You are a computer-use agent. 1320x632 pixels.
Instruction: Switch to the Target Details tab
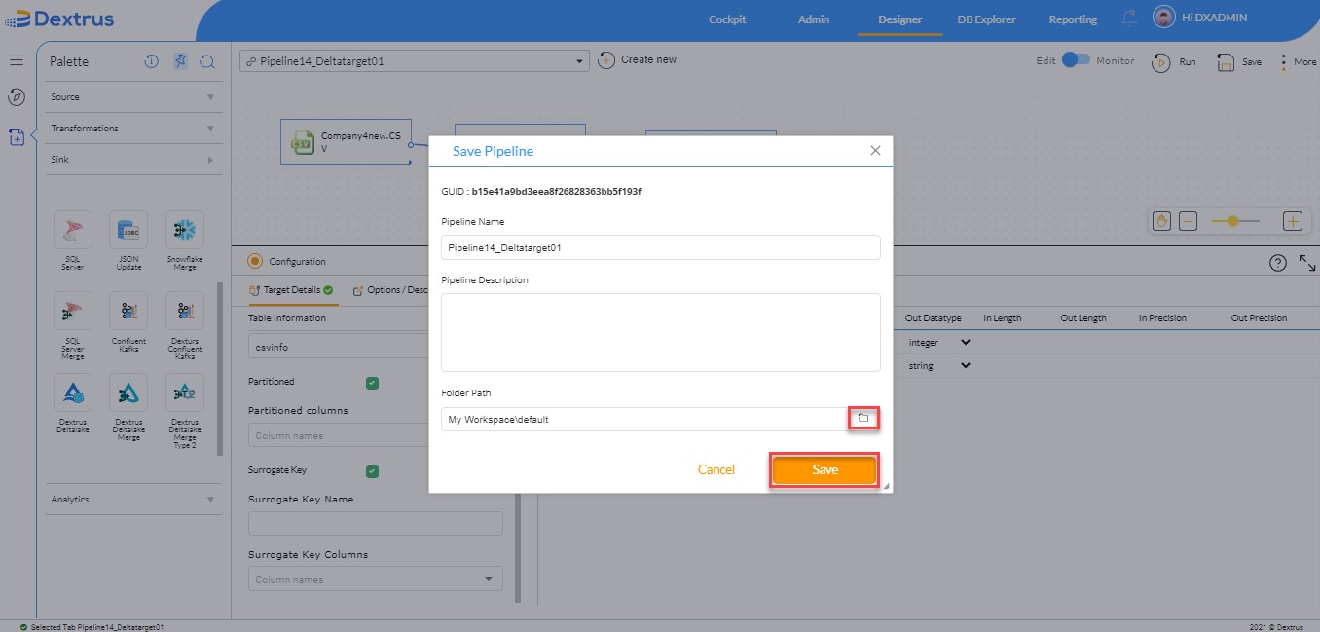(x=291, y=290)
